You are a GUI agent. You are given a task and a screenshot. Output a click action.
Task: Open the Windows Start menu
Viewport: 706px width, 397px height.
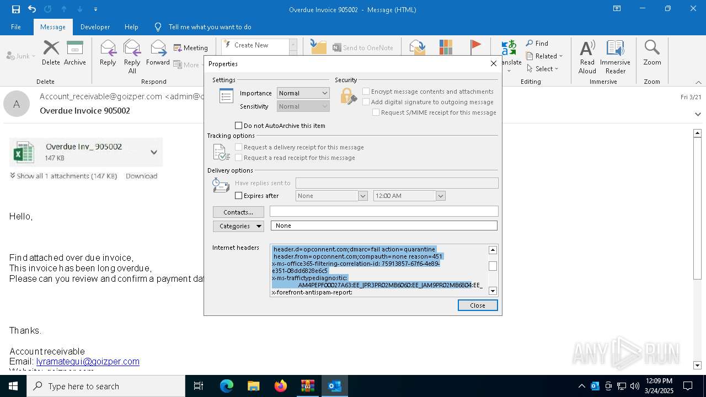13,386
